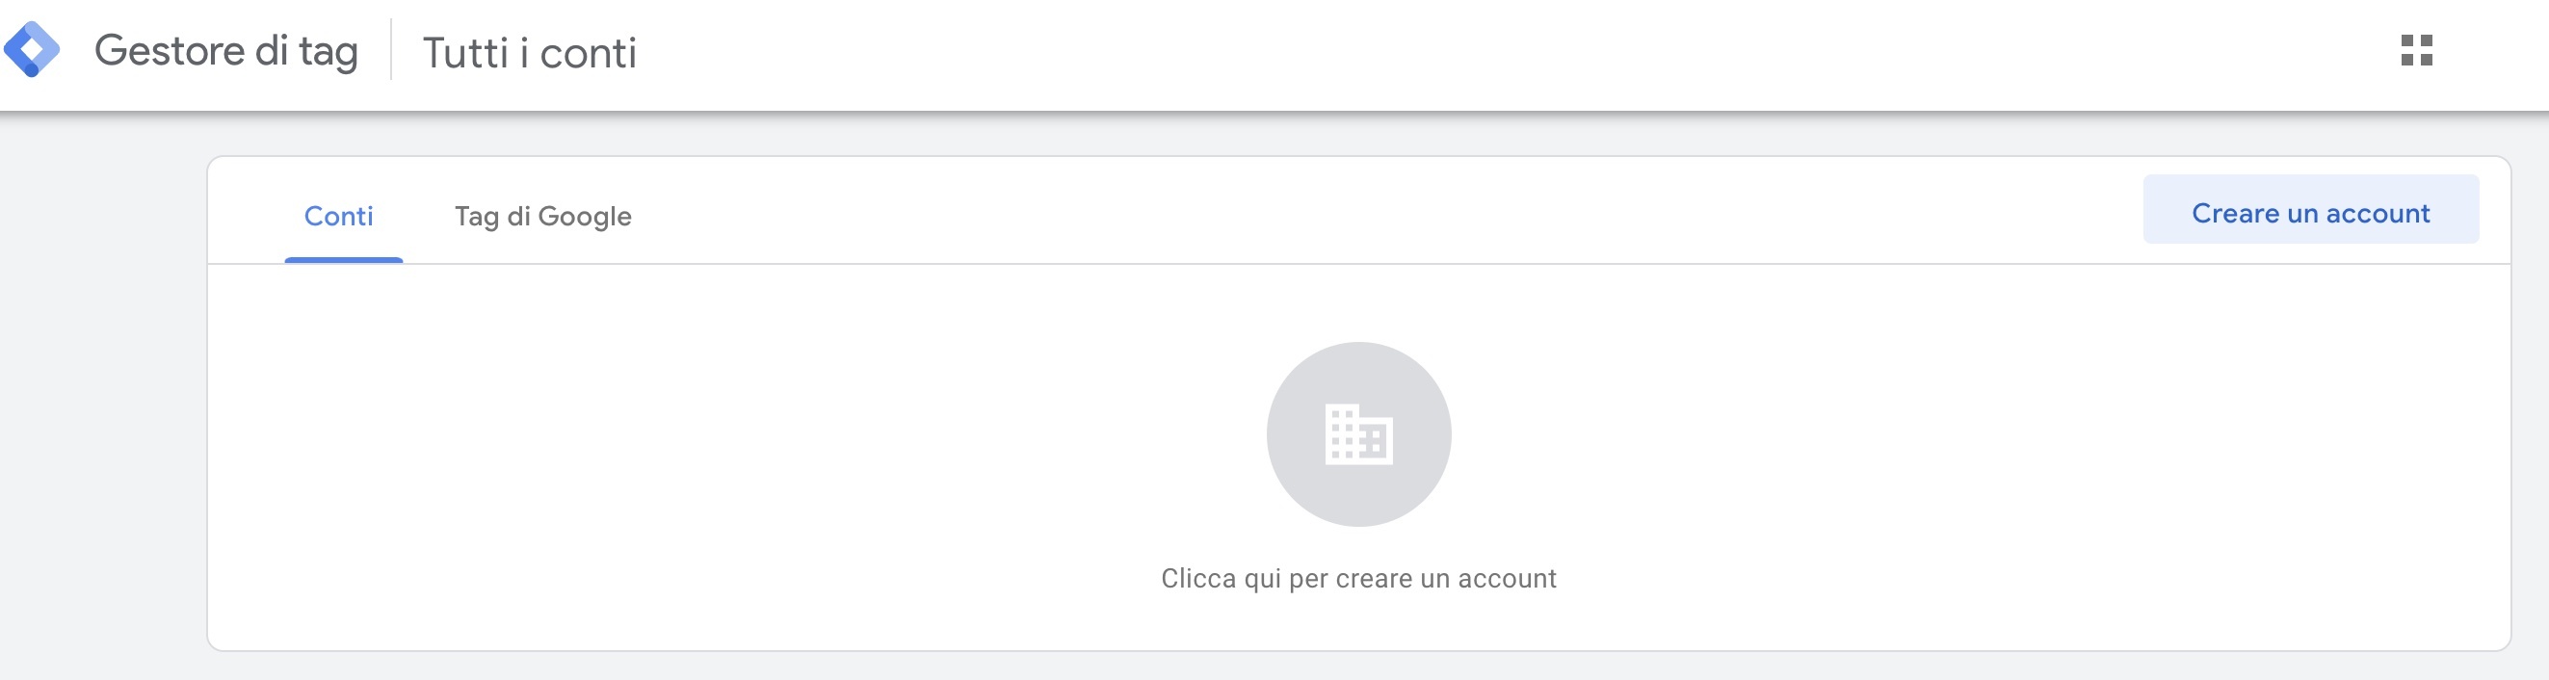
Task: Open Gestore di tag home via header text
Action: [x=227, y=51]
